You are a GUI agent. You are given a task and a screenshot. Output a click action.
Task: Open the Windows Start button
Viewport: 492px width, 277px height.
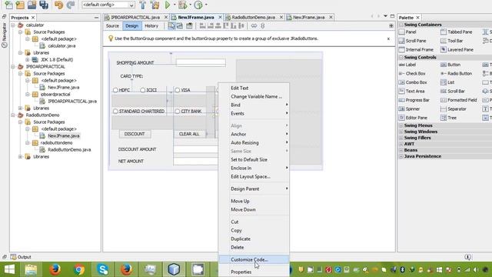(x=9, y=269)
